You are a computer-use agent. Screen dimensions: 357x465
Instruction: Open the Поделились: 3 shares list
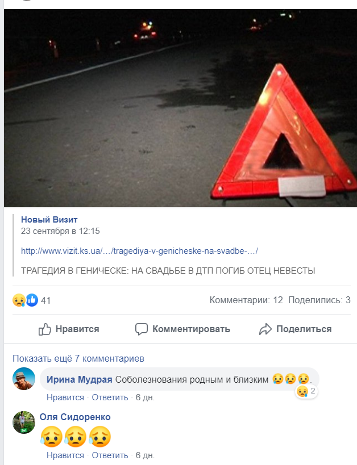coord(319,300)
